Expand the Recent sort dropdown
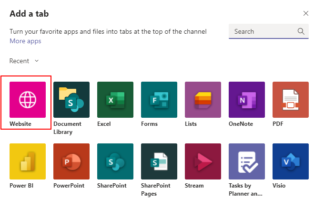Screen dimensions: 324x198 (24, 61)
